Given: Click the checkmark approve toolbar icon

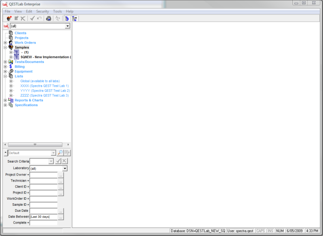Looking at the screenshot, I should pos(32,18).
